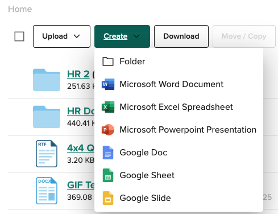The height and width of the screenshot is (214, 278).
Task: Tick the select-all checkbox
Action: tap(19, 36)
